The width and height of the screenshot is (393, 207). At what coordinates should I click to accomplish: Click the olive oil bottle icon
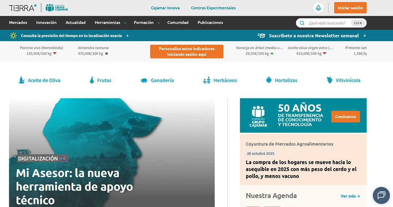22,80
